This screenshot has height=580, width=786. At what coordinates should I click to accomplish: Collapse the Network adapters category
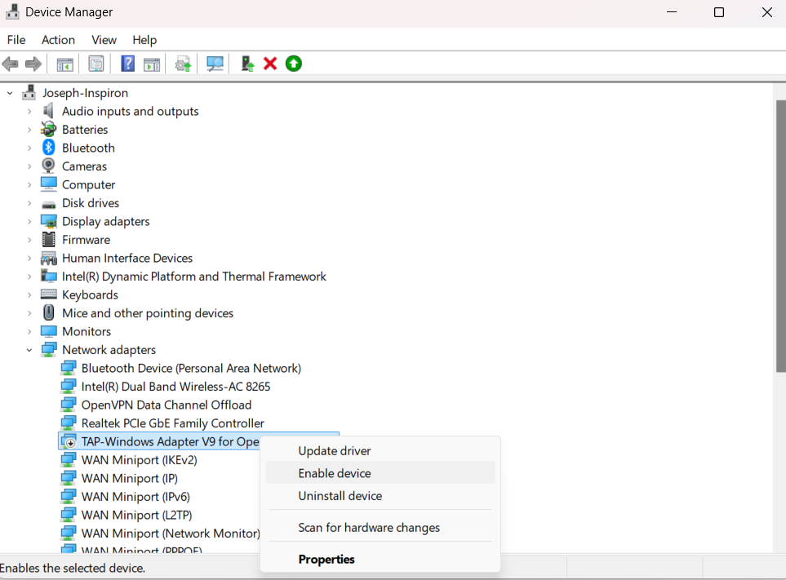pyautogui.click(x=29, y=350)
